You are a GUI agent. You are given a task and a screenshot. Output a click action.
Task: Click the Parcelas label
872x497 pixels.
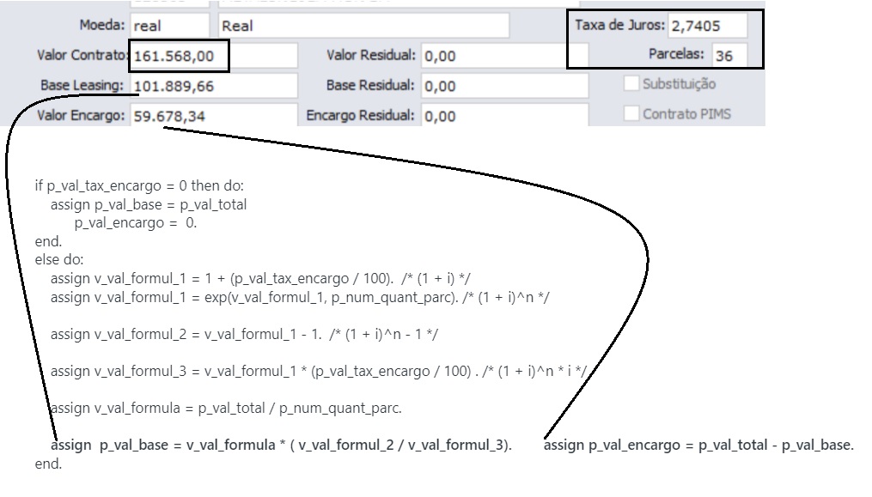click(678, 54)
